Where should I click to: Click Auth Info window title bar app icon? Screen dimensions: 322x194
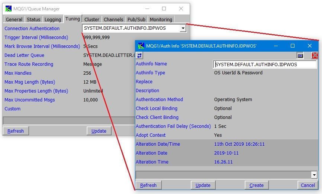(141, 46)
